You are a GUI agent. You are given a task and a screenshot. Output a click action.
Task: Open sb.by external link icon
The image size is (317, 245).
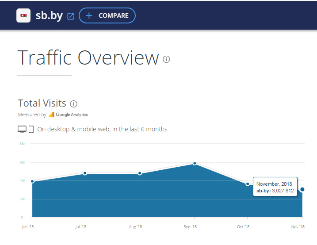coord(71,16)
